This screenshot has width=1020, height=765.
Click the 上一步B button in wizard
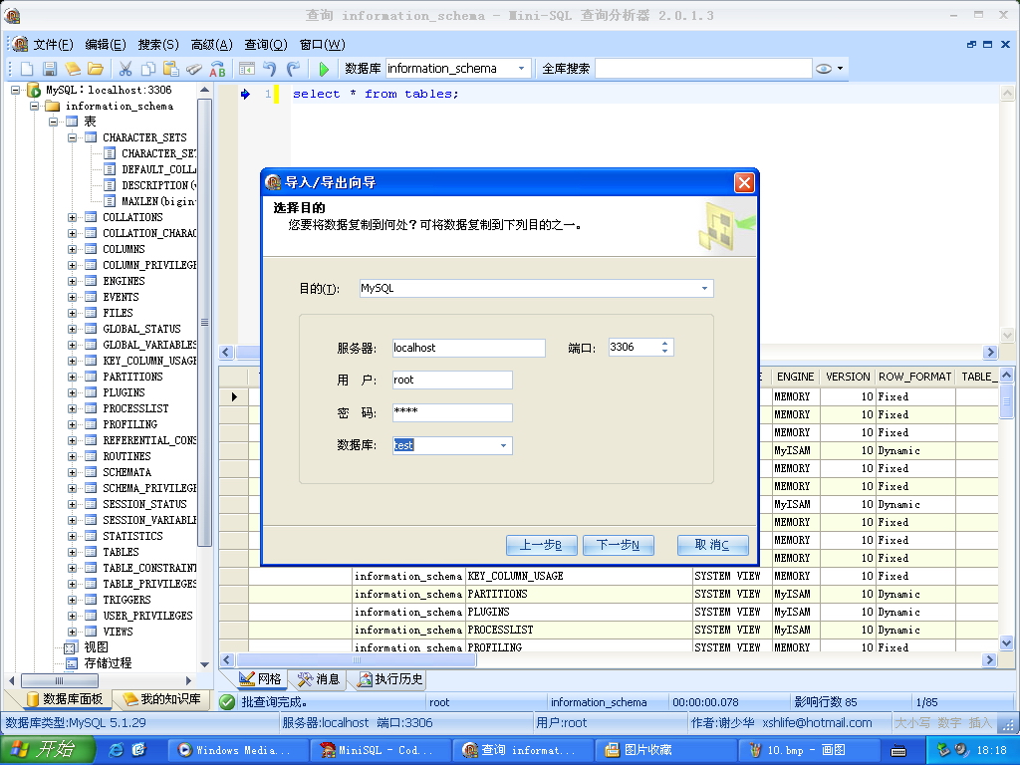click(x=541, y=545)
